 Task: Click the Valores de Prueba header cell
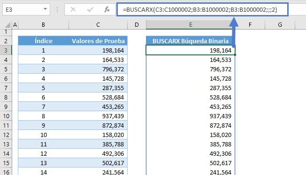[98, 41]
